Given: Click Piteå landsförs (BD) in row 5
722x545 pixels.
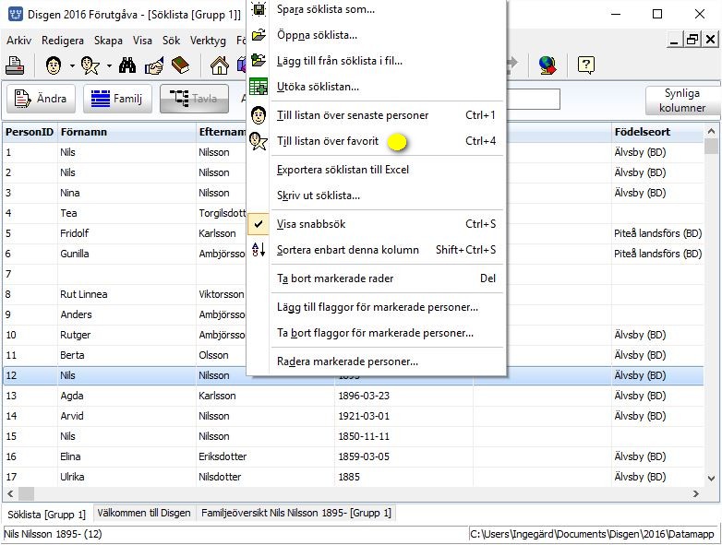Looking at the screenshot, I should click(657, 233).
